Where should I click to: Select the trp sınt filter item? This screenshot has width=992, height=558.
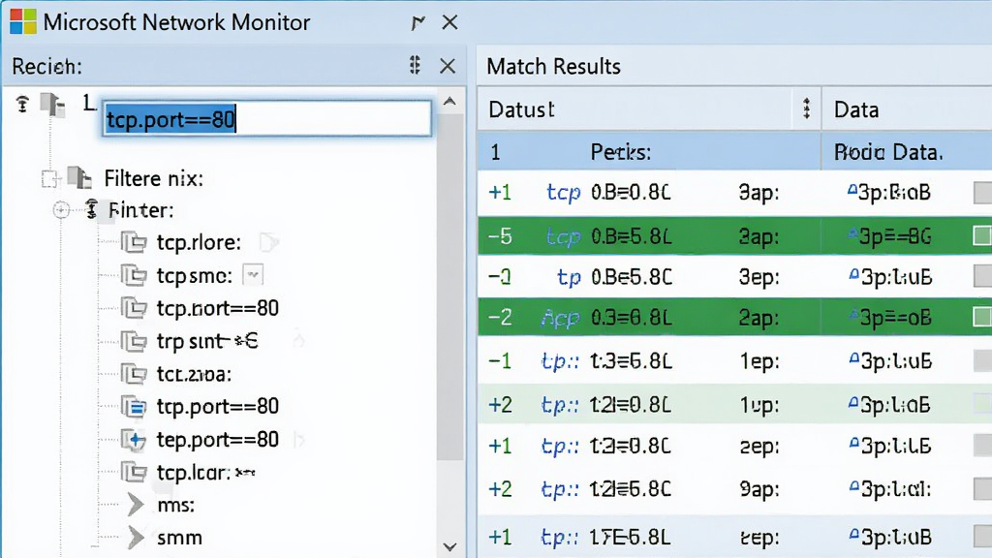click(207, 341)
